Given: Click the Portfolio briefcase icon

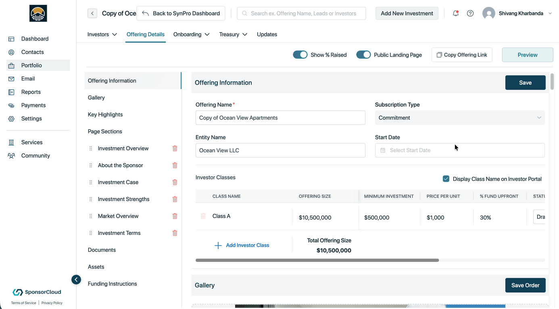Looking at the screenshot, I should pos(11,66).
